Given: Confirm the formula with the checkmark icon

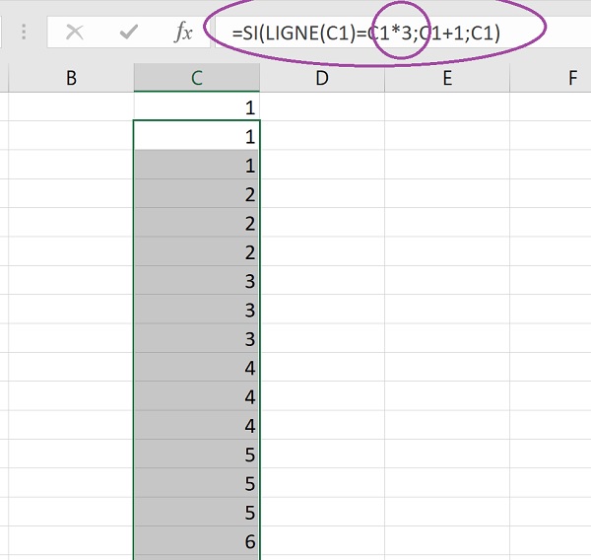Looking at the screenshot, I should 129,33.
